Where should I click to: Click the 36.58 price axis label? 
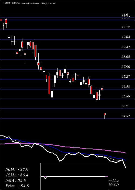coord(126,87)
